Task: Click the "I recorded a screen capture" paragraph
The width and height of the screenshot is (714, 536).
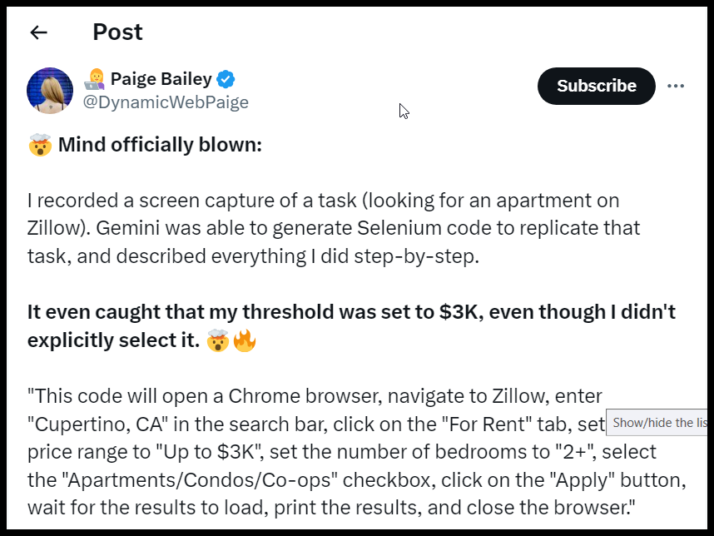Action: tap(333, 229)
